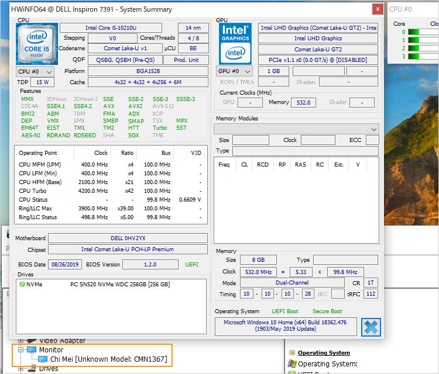Click Core 1 usage bar in CPU #0 window

[x=423, y=40]
